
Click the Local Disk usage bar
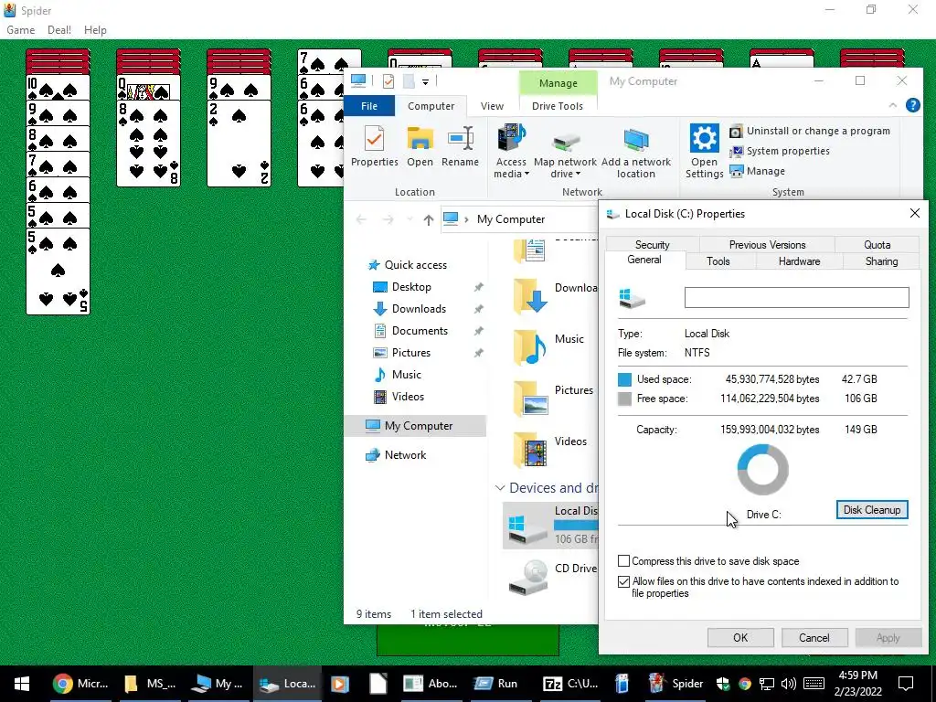pos(576,526)
